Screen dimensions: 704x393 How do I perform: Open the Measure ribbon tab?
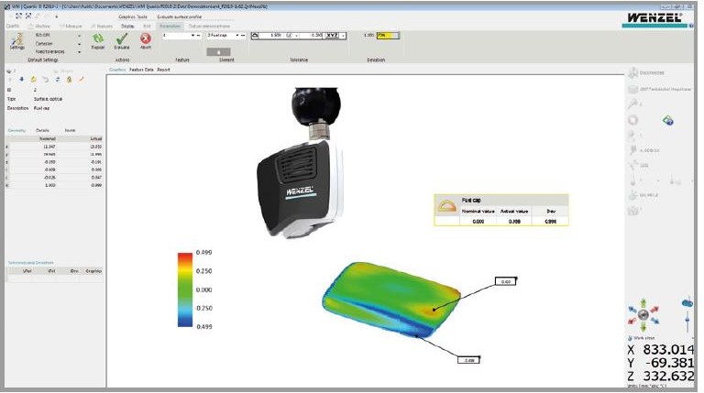tap(71, 26)
